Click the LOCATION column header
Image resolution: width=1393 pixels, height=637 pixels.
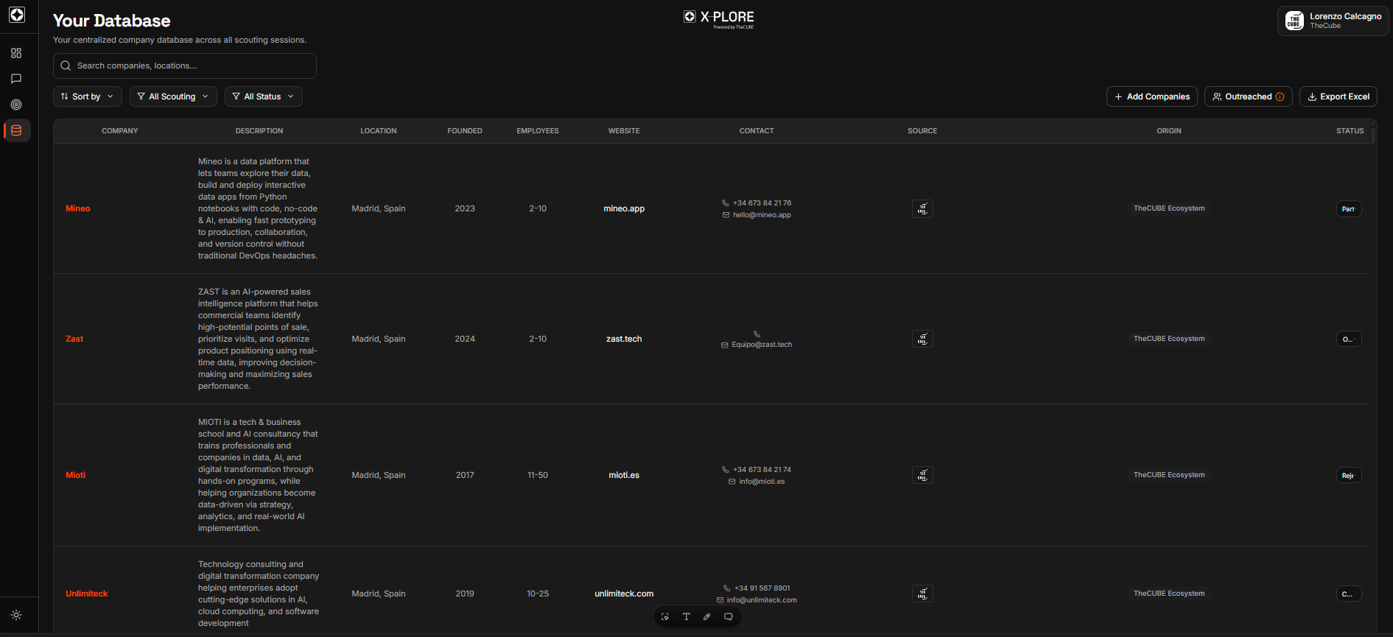379,131
